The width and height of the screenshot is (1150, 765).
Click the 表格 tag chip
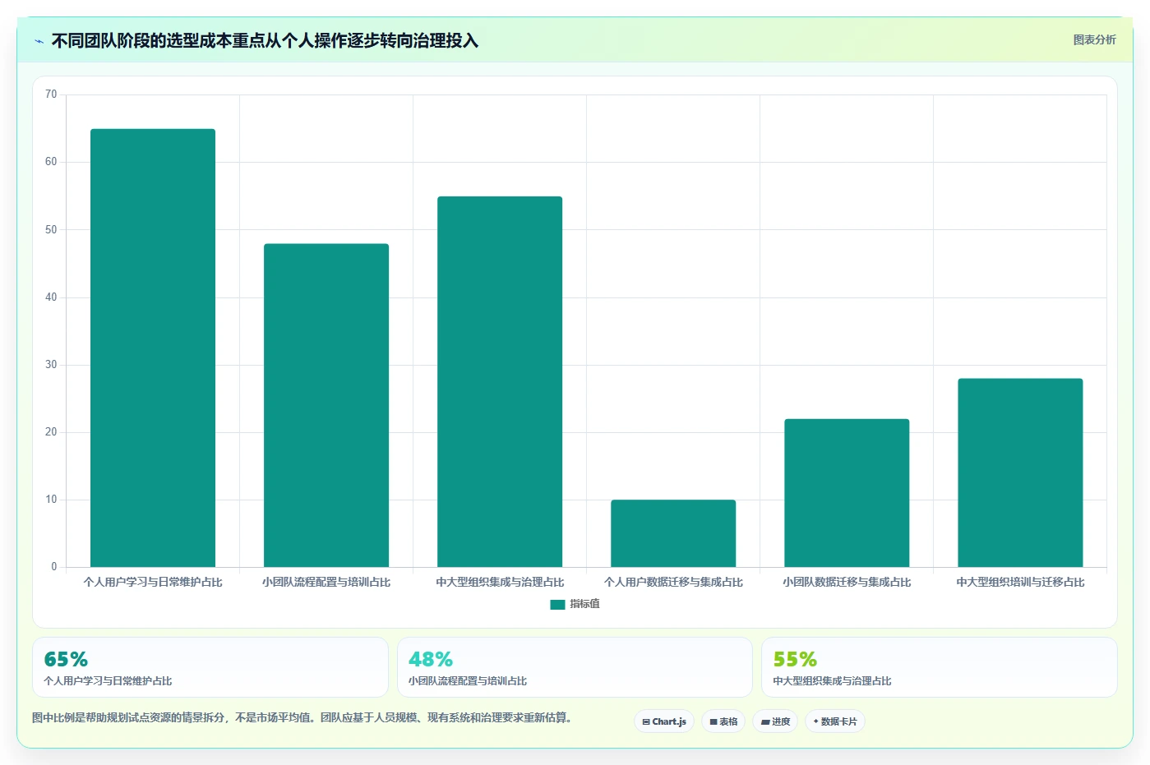[x=723, y=721]
